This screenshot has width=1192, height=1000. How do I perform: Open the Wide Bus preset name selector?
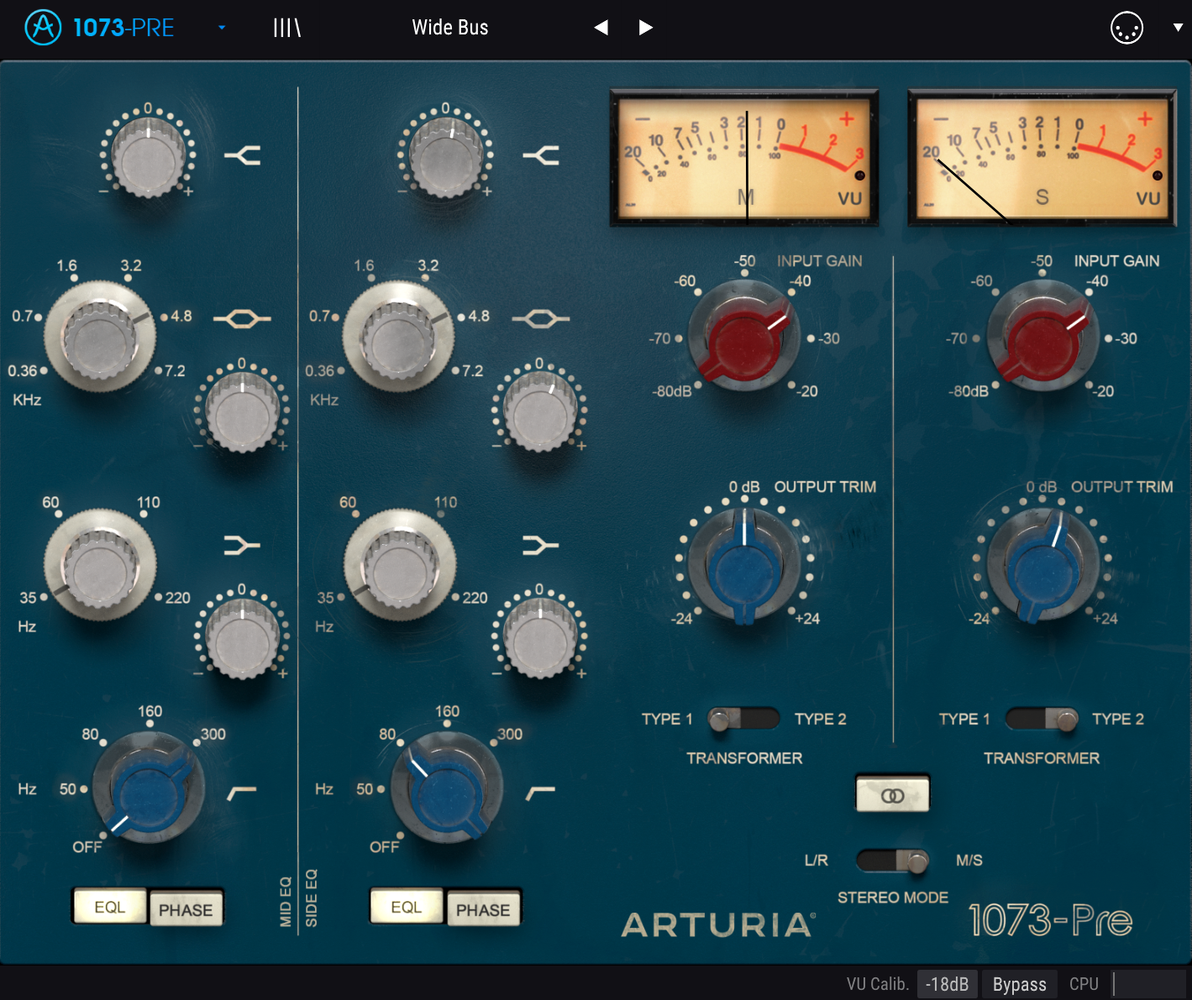pyautogui.click(x=450, y=28)
